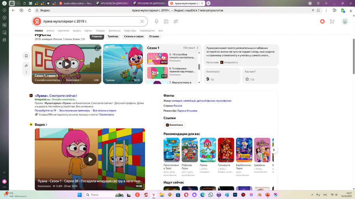Open the Робокар Поли recommendation poster

tap(190, 150)
